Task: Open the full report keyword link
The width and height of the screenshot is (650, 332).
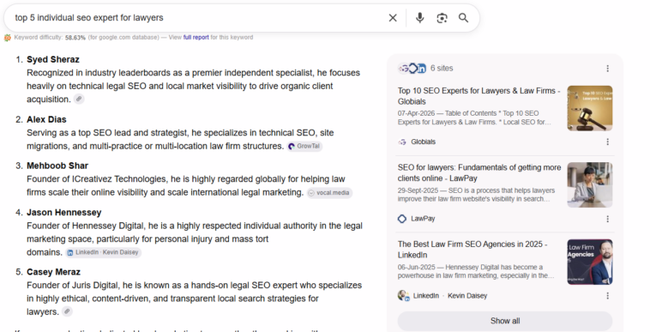Action: [x=196, y=37]
